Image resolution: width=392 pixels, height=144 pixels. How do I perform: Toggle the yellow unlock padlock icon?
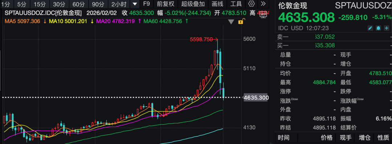(241, 22)
